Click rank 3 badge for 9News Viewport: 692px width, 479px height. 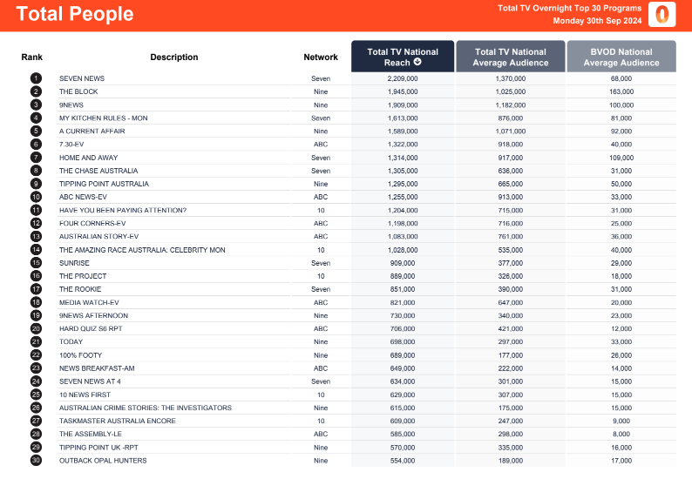point(36,105)
